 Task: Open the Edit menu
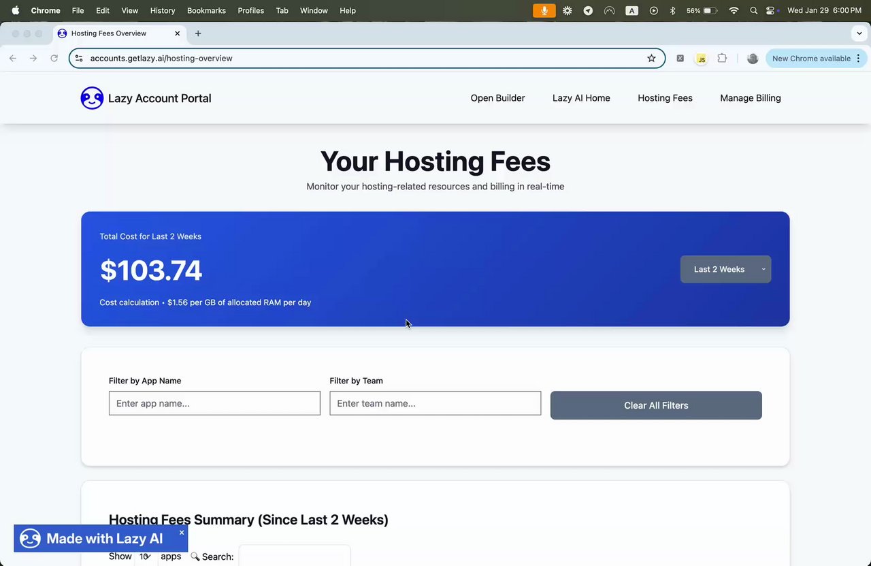tap(103, 11)
